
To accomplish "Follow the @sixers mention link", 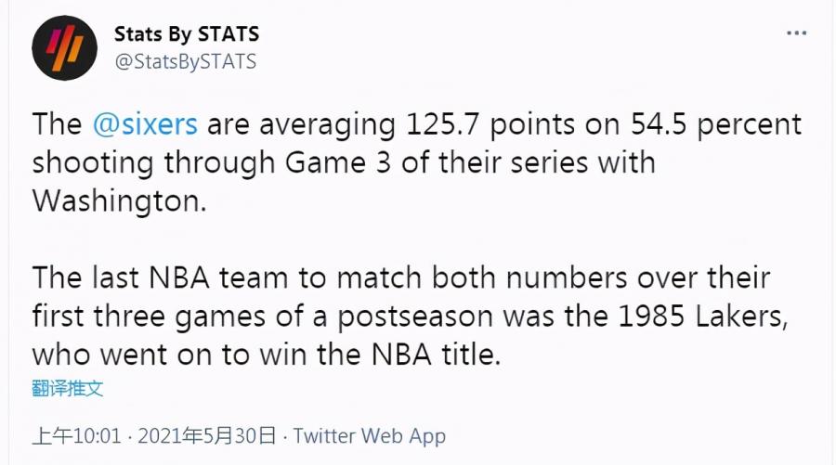I will click(x=145, y=124).
